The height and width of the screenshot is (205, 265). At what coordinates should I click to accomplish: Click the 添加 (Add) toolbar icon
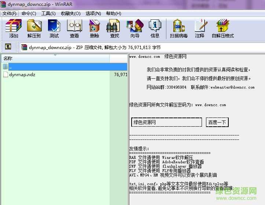coord(14,29)
